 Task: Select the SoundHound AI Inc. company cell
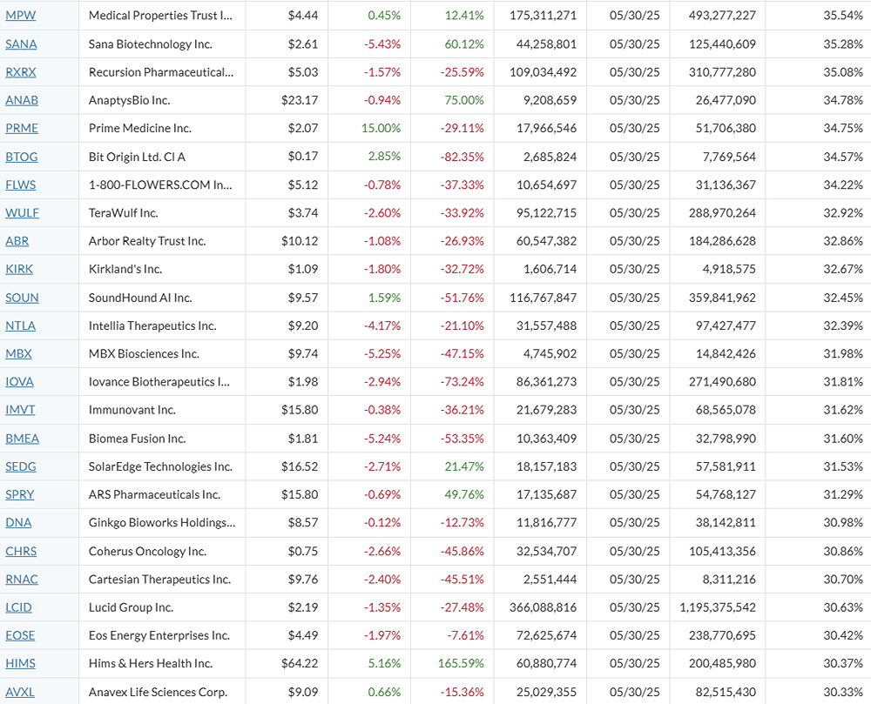[140, 298]
